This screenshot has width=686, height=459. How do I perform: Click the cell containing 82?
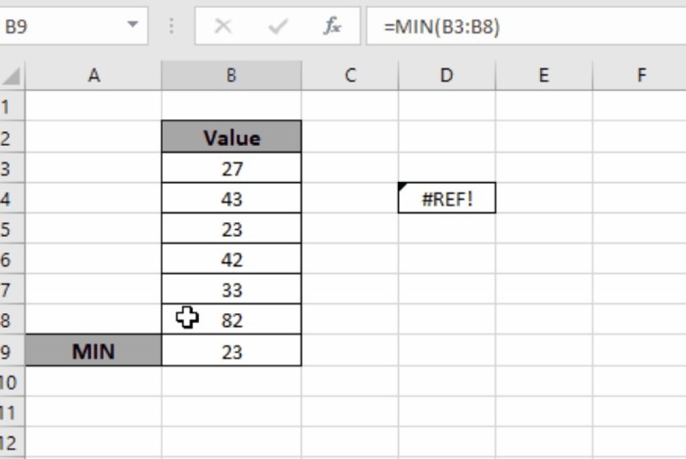point(231,319)
